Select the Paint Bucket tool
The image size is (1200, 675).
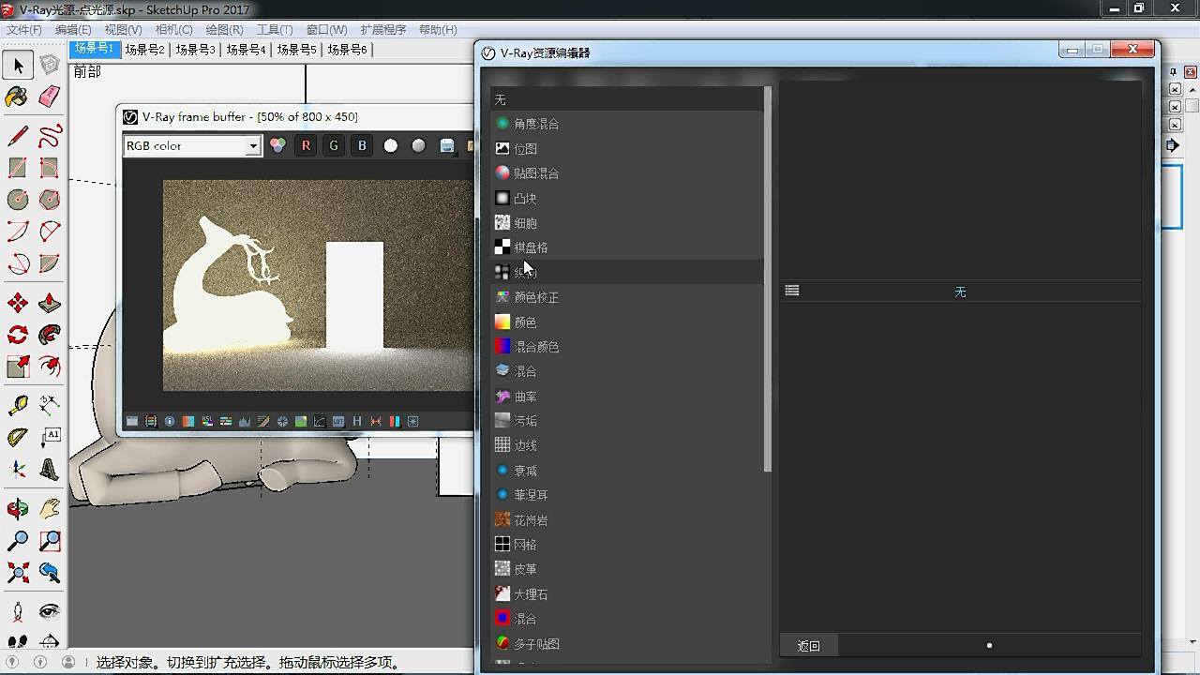[17, 97]
